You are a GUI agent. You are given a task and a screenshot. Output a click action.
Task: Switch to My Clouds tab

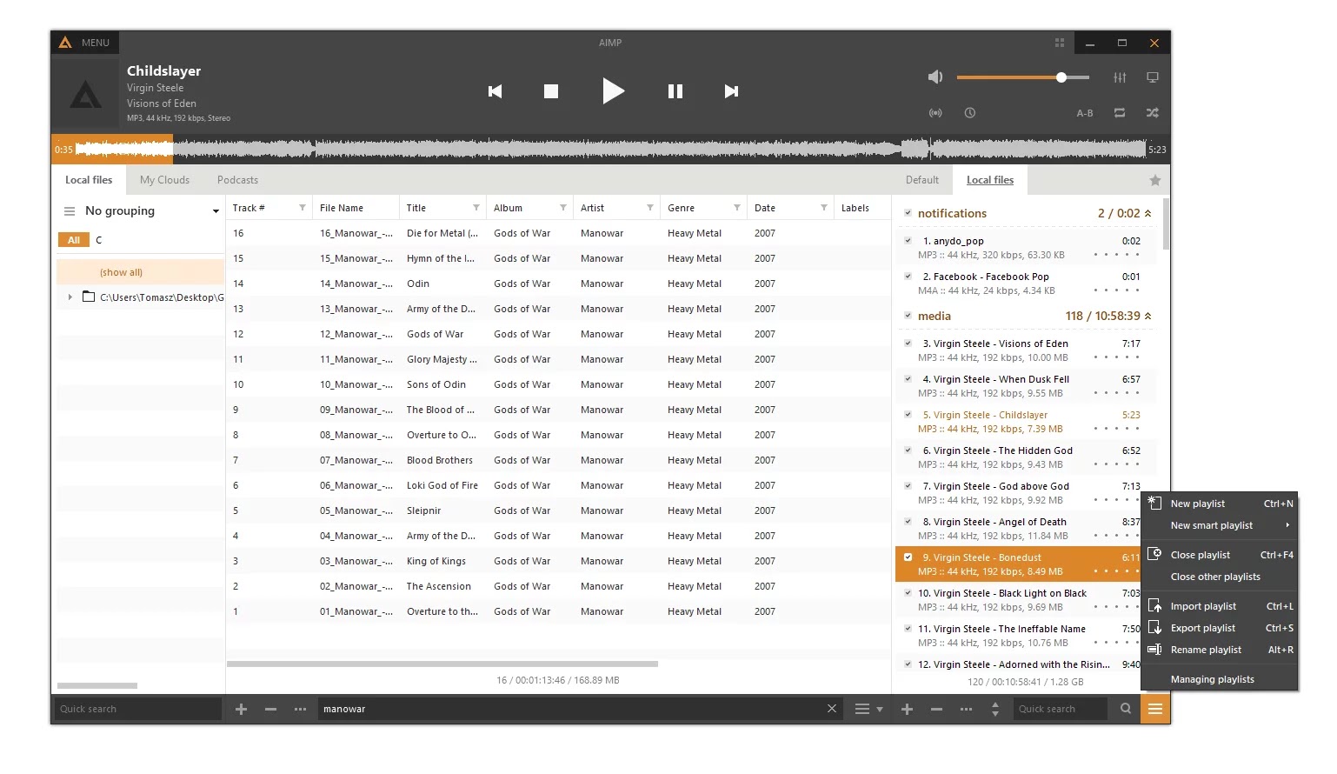tap(164, 180)
